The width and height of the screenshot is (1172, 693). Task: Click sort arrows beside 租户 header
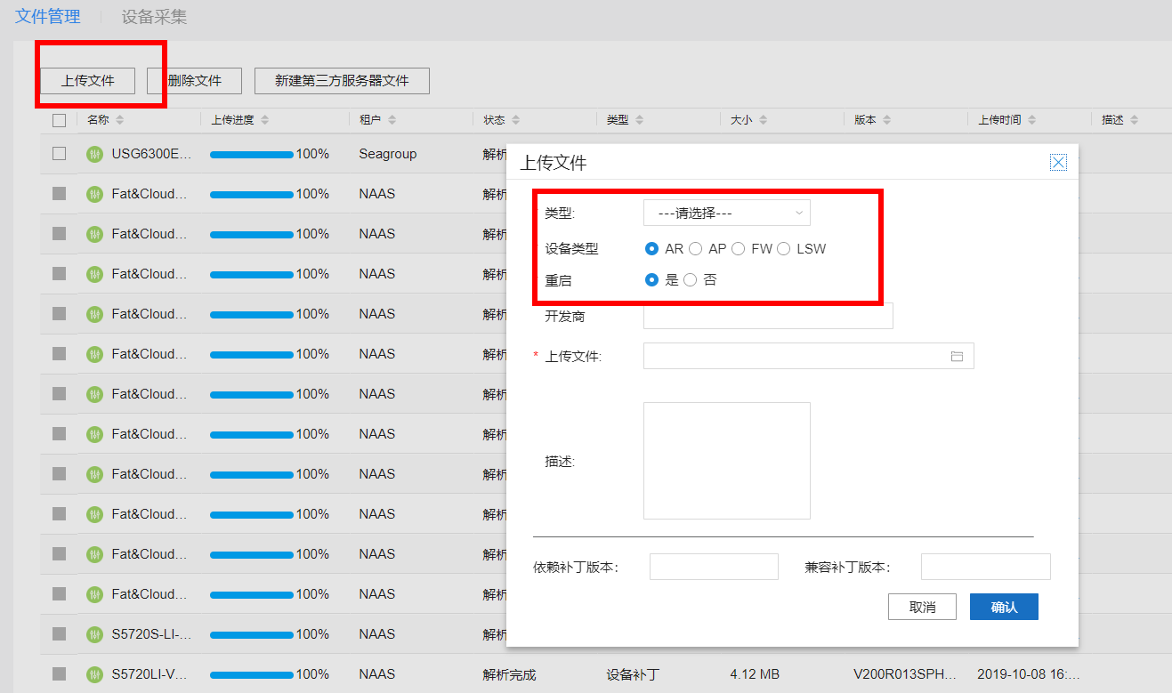click(392, 120)
